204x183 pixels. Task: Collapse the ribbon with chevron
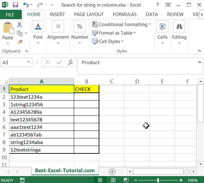click(199, 51)
